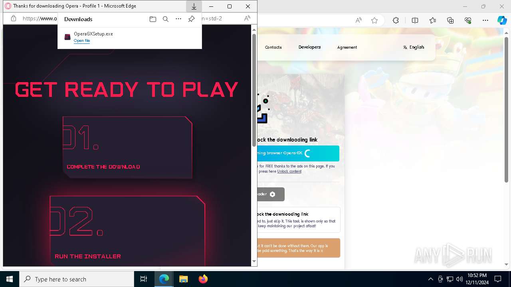Open Agreement menu item
Screen dimensions: 511x287
click(x=347, y=47)
